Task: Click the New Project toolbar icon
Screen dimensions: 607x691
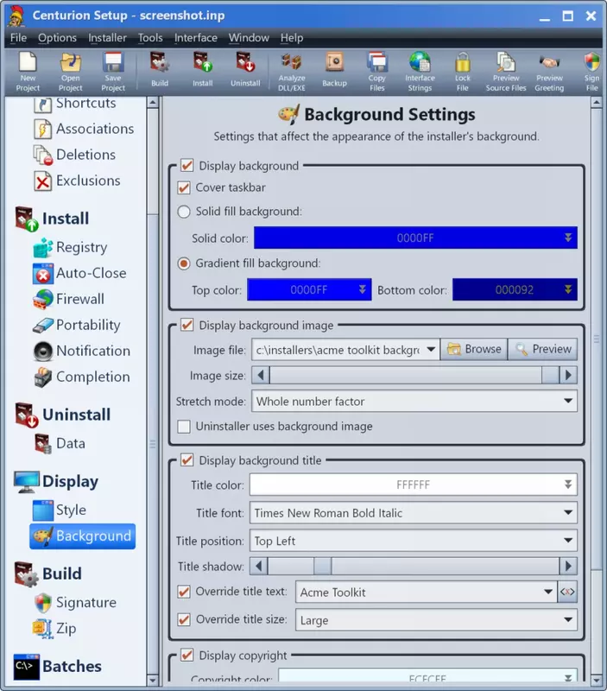Action: [x=28, y=72]
